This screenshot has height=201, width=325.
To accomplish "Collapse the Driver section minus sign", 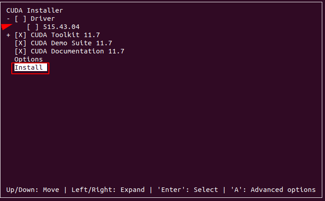I will coord(8,19).
